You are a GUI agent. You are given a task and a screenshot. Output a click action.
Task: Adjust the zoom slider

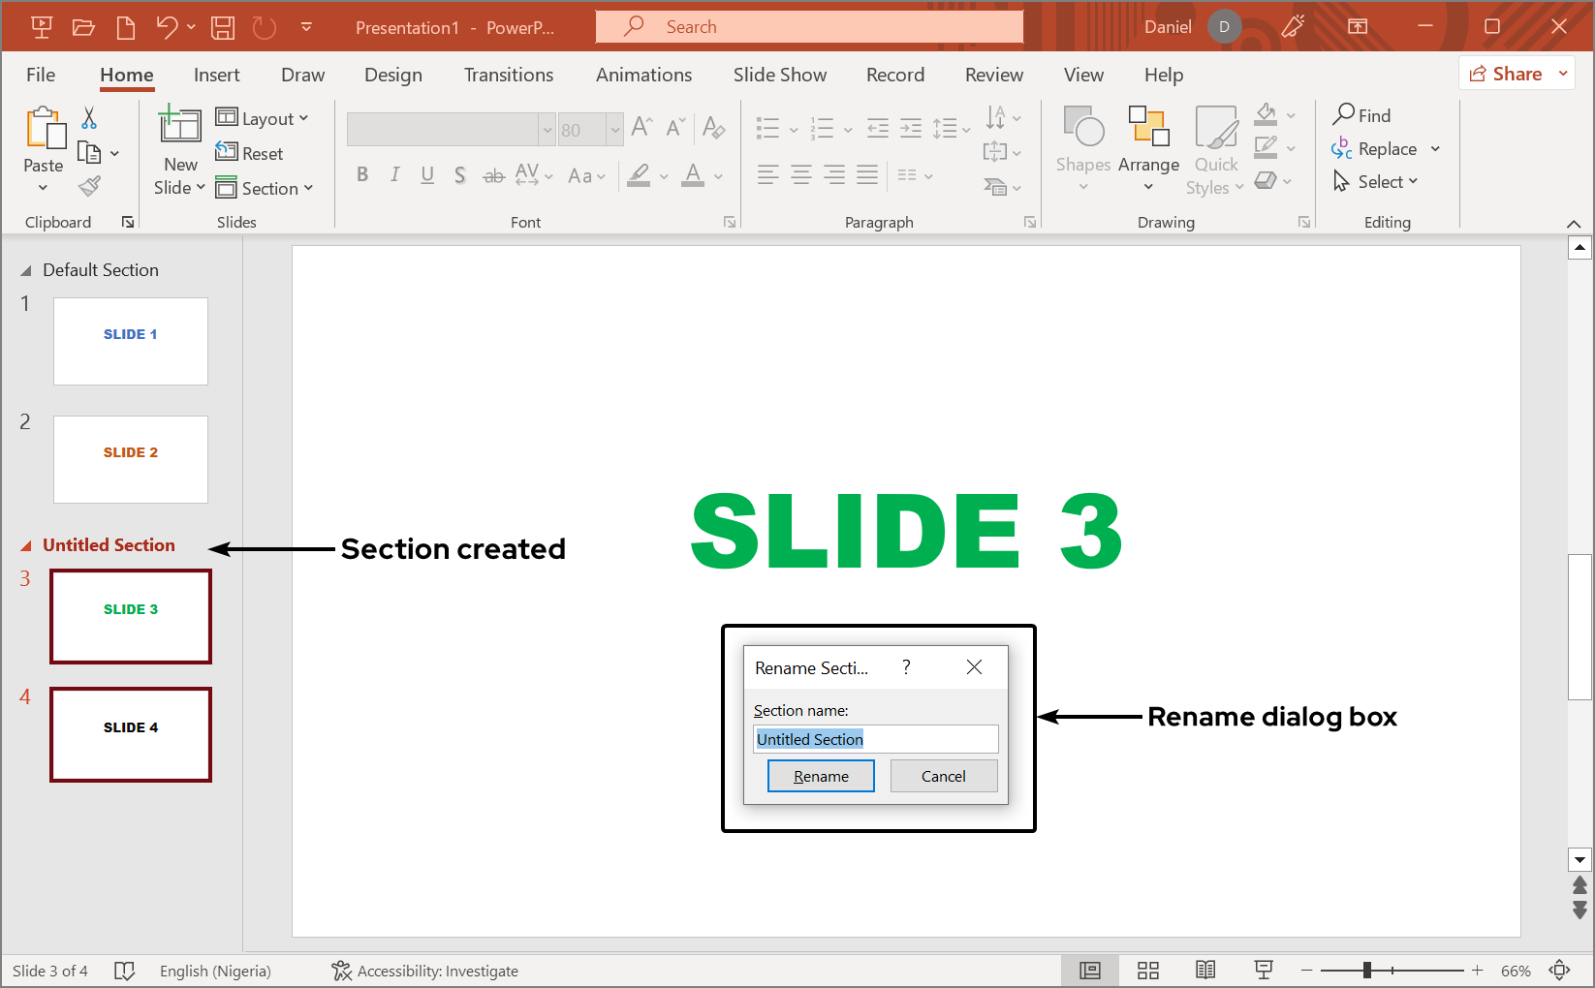pos(1367,970)
